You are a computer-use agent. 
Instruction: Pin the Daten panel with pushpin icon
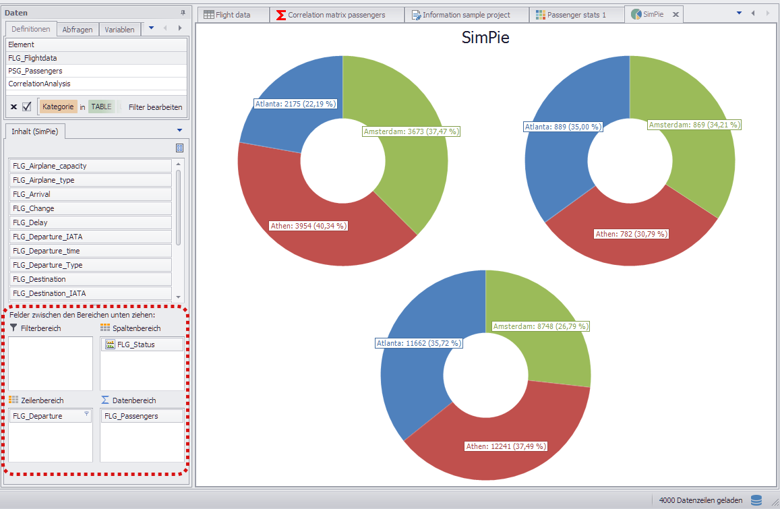183,13
